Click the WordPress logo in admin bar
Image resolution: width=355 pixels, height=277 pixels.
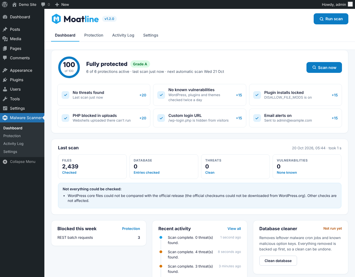point(5,4)
